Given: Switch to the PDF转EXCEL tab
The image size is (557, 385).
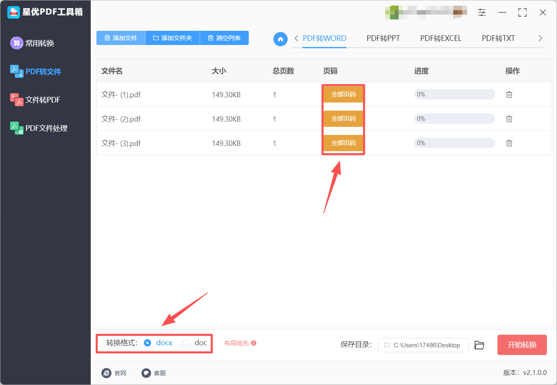Looking at the screenshot, I should tap(441, 38).
